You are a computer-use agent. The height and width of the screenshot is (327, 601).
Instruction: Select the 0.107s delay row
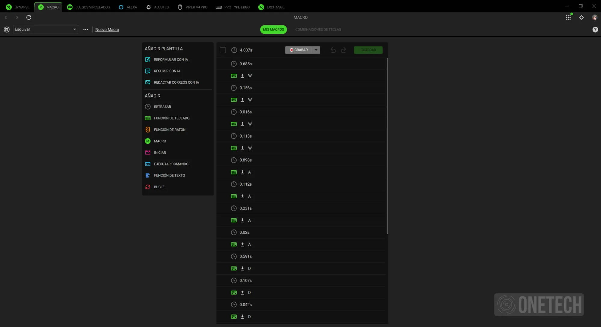pos(301,280)
